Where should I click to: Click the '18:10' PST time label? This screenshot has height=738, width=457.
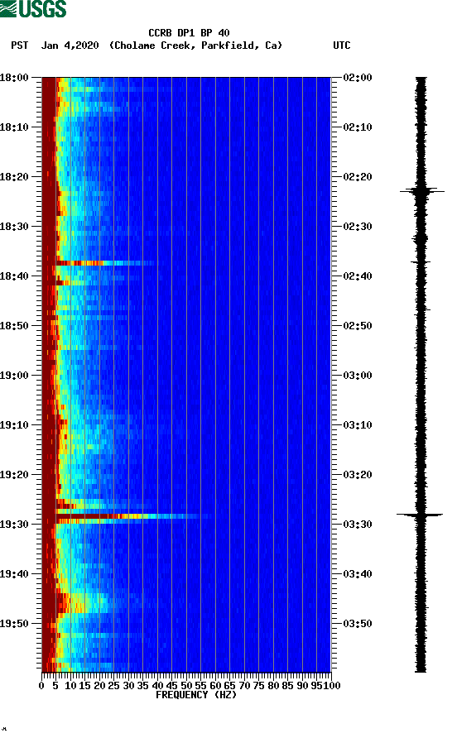[x=14, y=127]
